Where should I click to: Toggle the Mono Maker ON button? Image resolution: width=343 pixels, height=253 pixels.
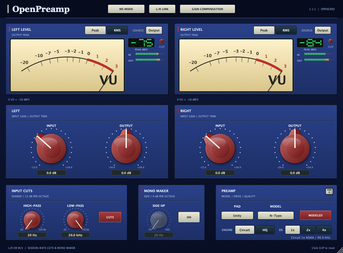[x=189, y=217]
